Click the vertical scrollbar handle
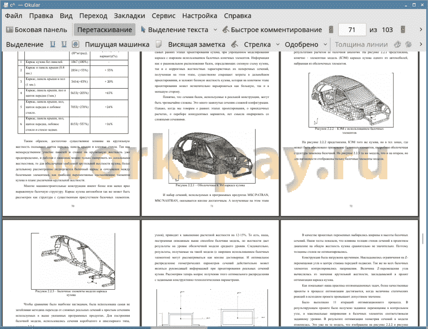This screenshot has width=428, height=329. tap(423, 239)
